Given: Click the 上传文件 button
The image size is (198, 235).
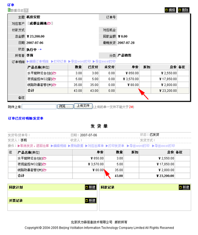Looking at the screenshot, I should 83,106.
